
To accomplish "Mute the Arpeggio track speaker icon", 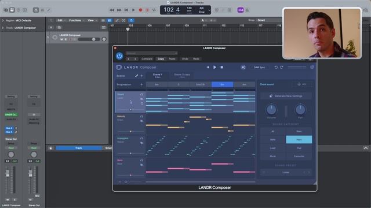I will click(141, 143).
